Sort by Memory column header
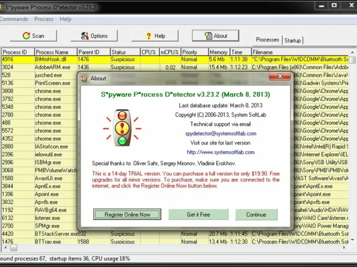The height and width of the screenshot is (267, 357). click(219, 52)
